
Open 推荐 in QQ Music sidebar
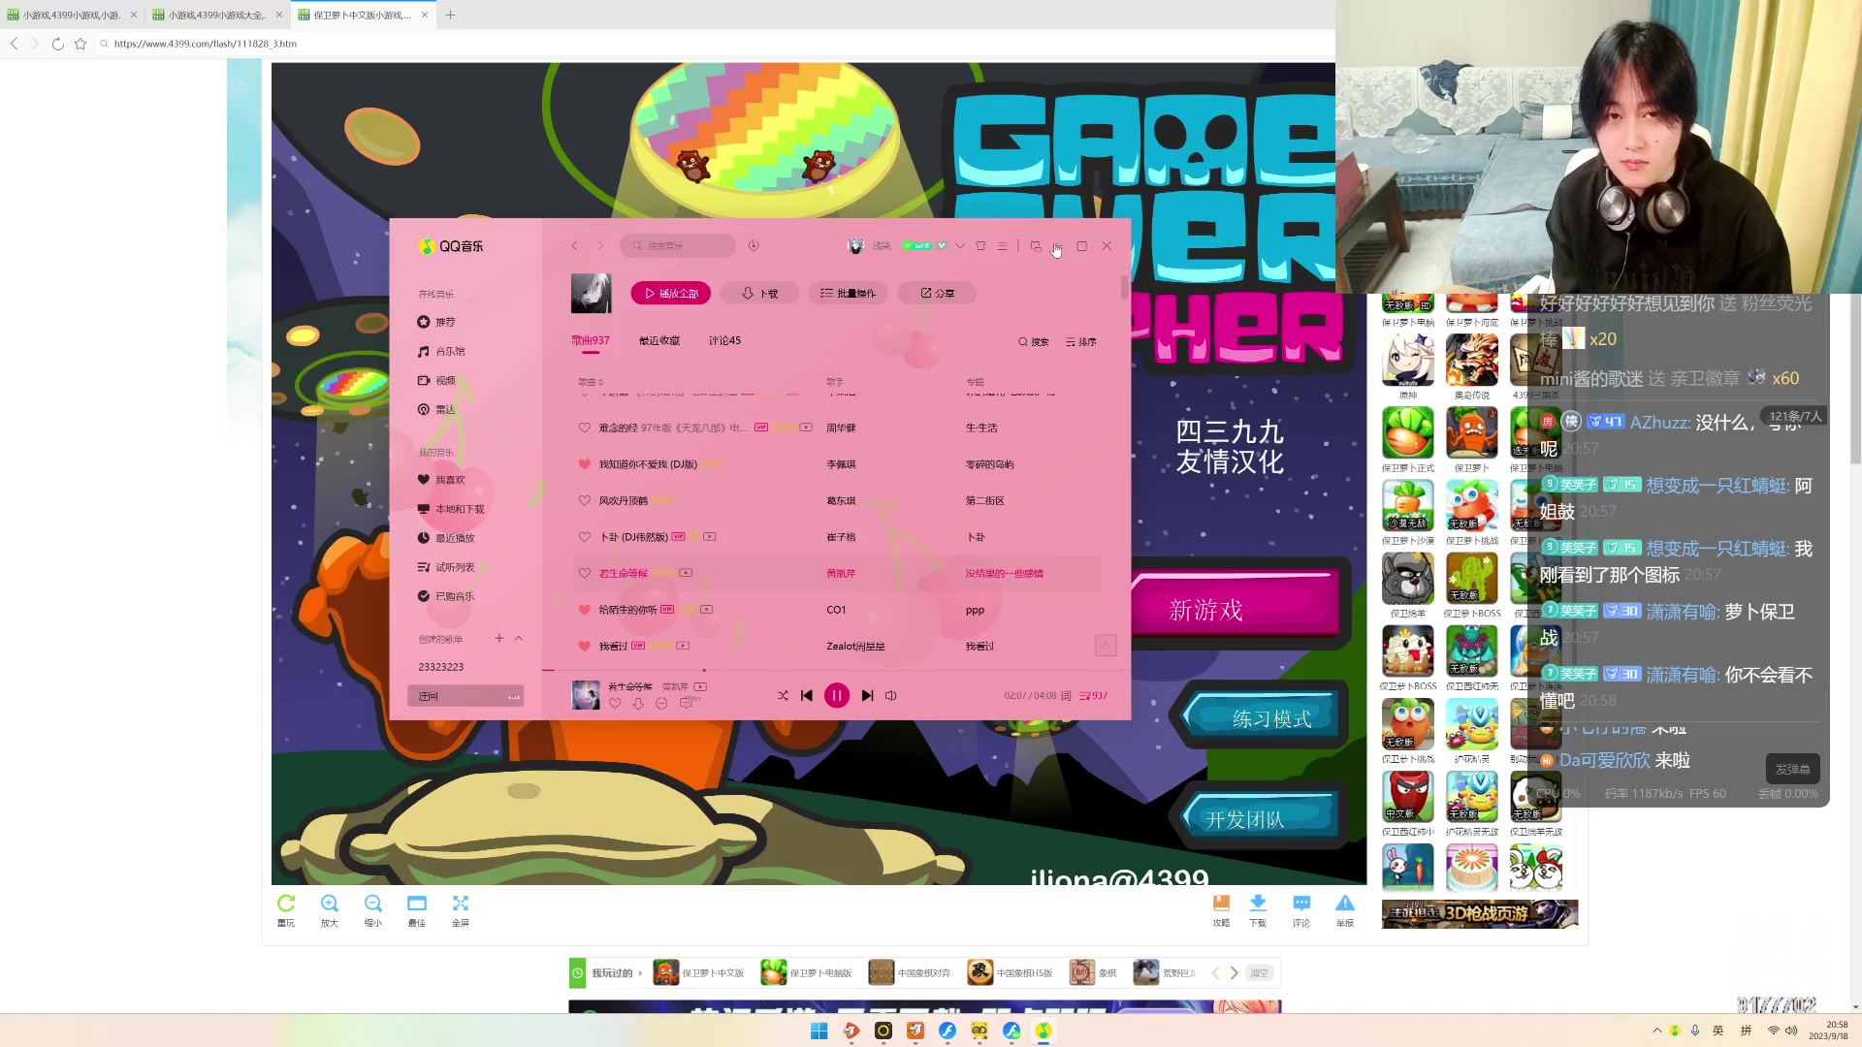click(x=436, y=322)
